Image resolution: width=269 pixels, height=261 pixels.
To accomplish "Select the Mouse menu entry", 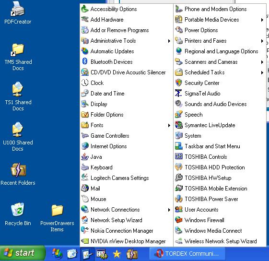I will click(x=126, y=199).
